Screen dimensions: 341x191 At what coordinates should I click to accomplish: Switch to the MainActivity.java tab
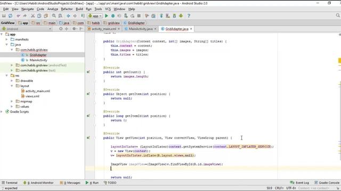click(x=141, y=29)
